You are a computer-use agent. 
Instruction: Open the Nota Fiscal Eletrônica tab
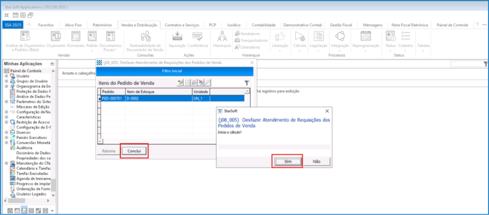coord(409,25)
